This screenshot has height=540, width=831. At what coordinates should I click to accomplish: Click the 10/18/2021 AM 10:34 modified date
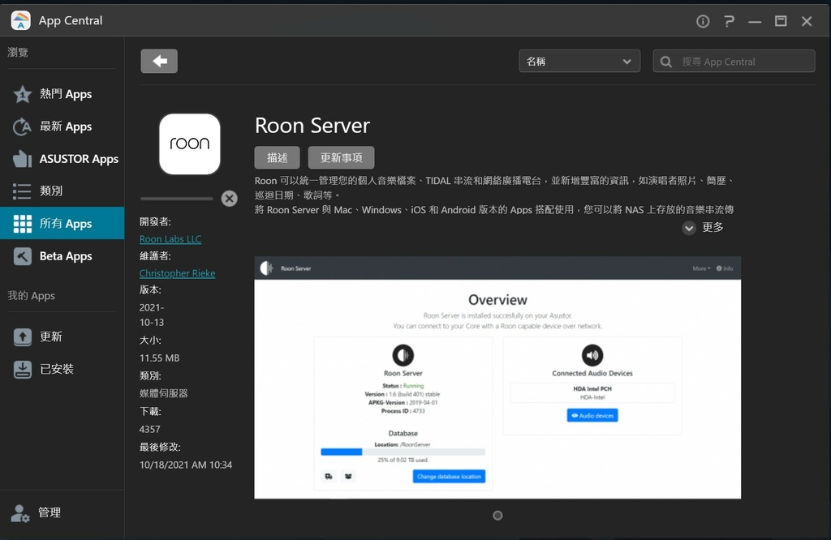point(186,465)
